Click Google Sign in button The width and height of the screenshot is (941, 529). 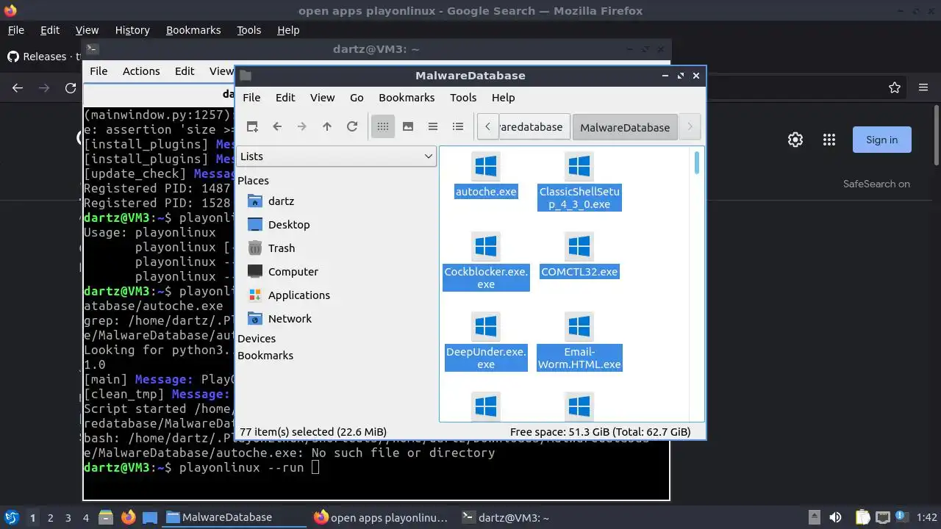tap(881, 140)
